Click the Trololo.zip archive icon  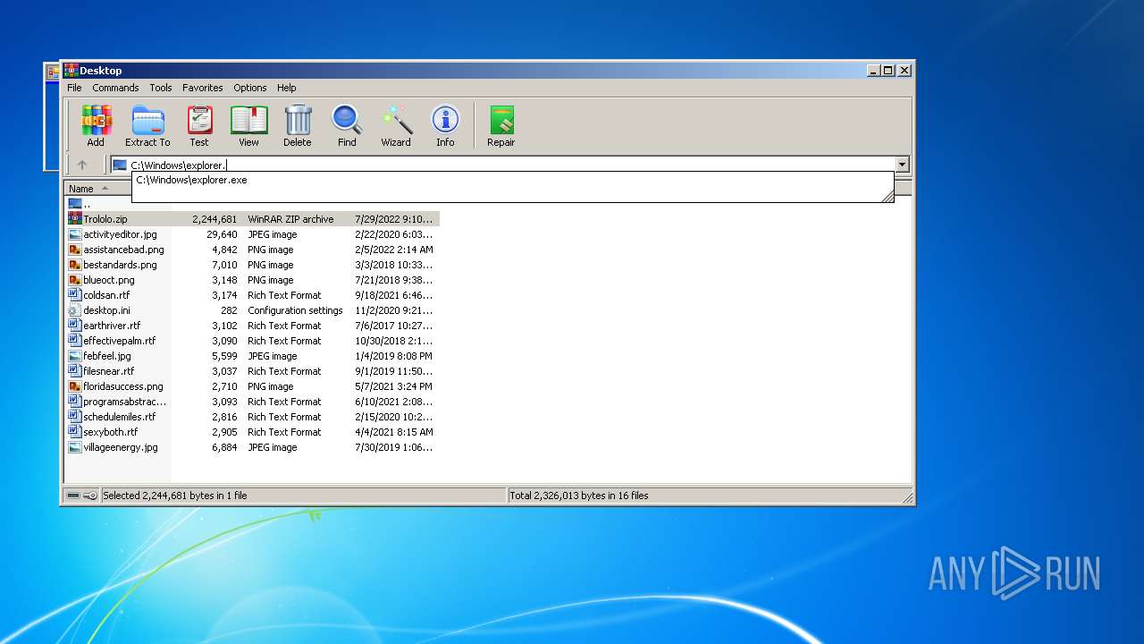(x=75, y=219)
